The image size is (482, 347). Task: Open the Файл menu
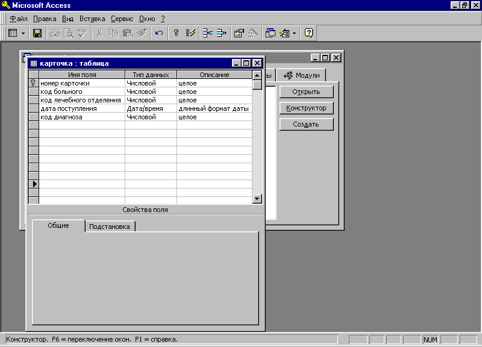point(19,19)
